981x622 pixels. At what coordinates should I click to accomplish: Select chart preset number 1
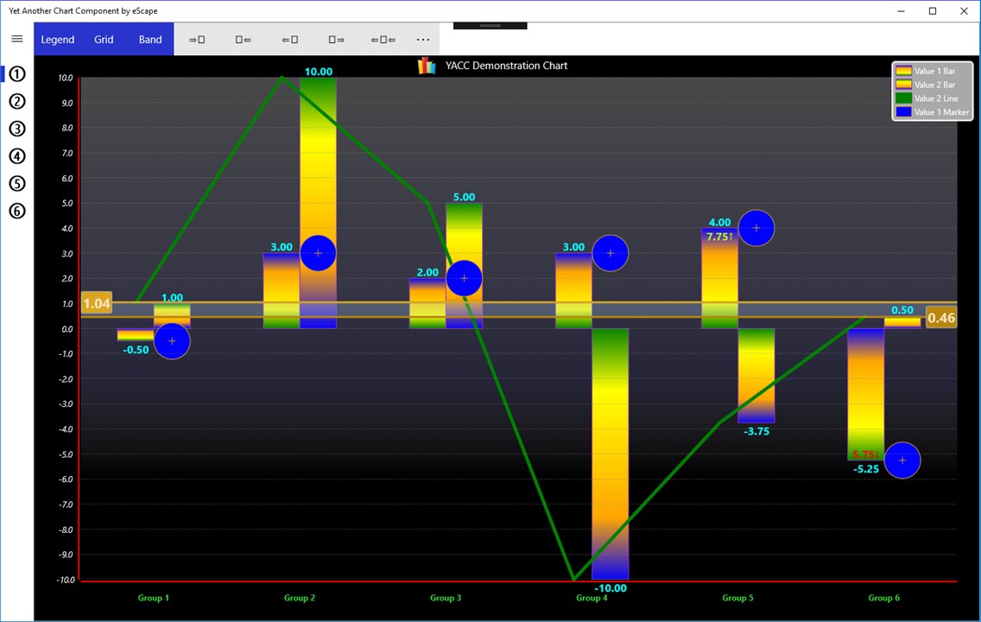click(x=17, y=73)
